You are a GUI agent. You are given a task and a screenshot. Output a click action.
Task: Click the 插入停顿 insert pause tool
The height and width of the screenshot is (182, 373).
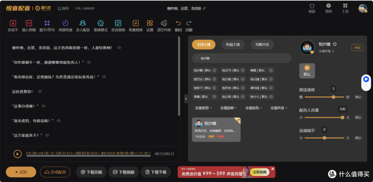coord(29,26)
